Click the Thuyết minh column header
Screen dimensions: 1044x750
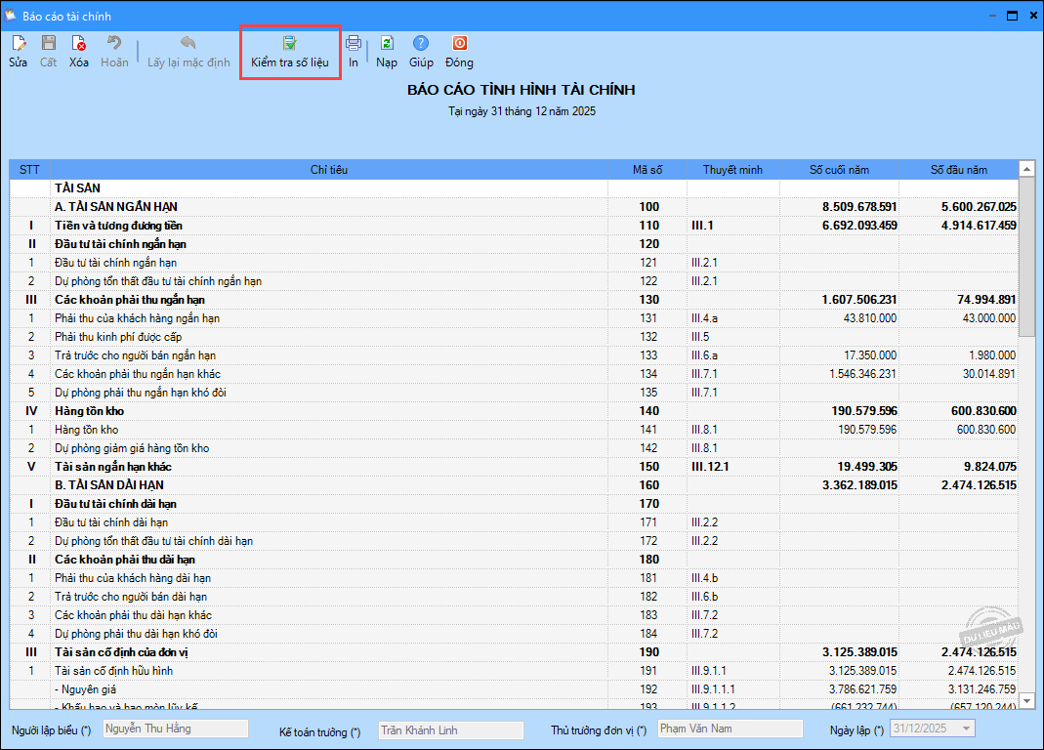(732, 170)
